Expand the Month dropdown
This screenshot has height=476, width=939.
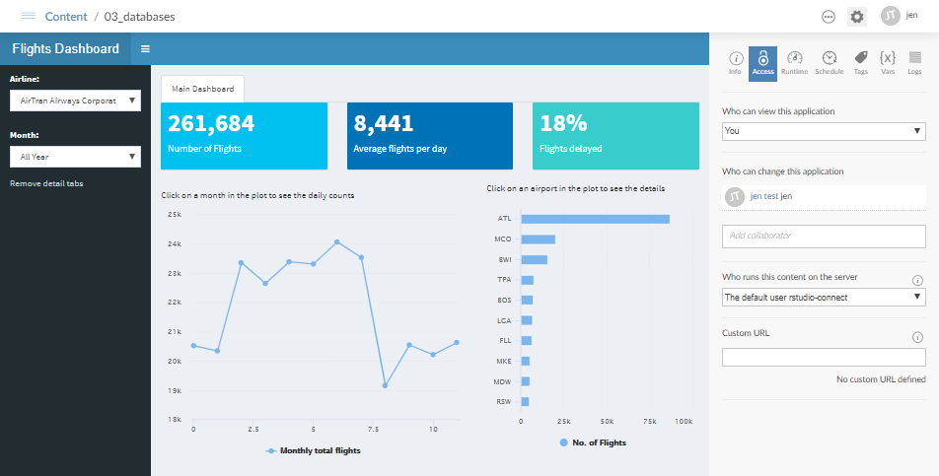75,157
